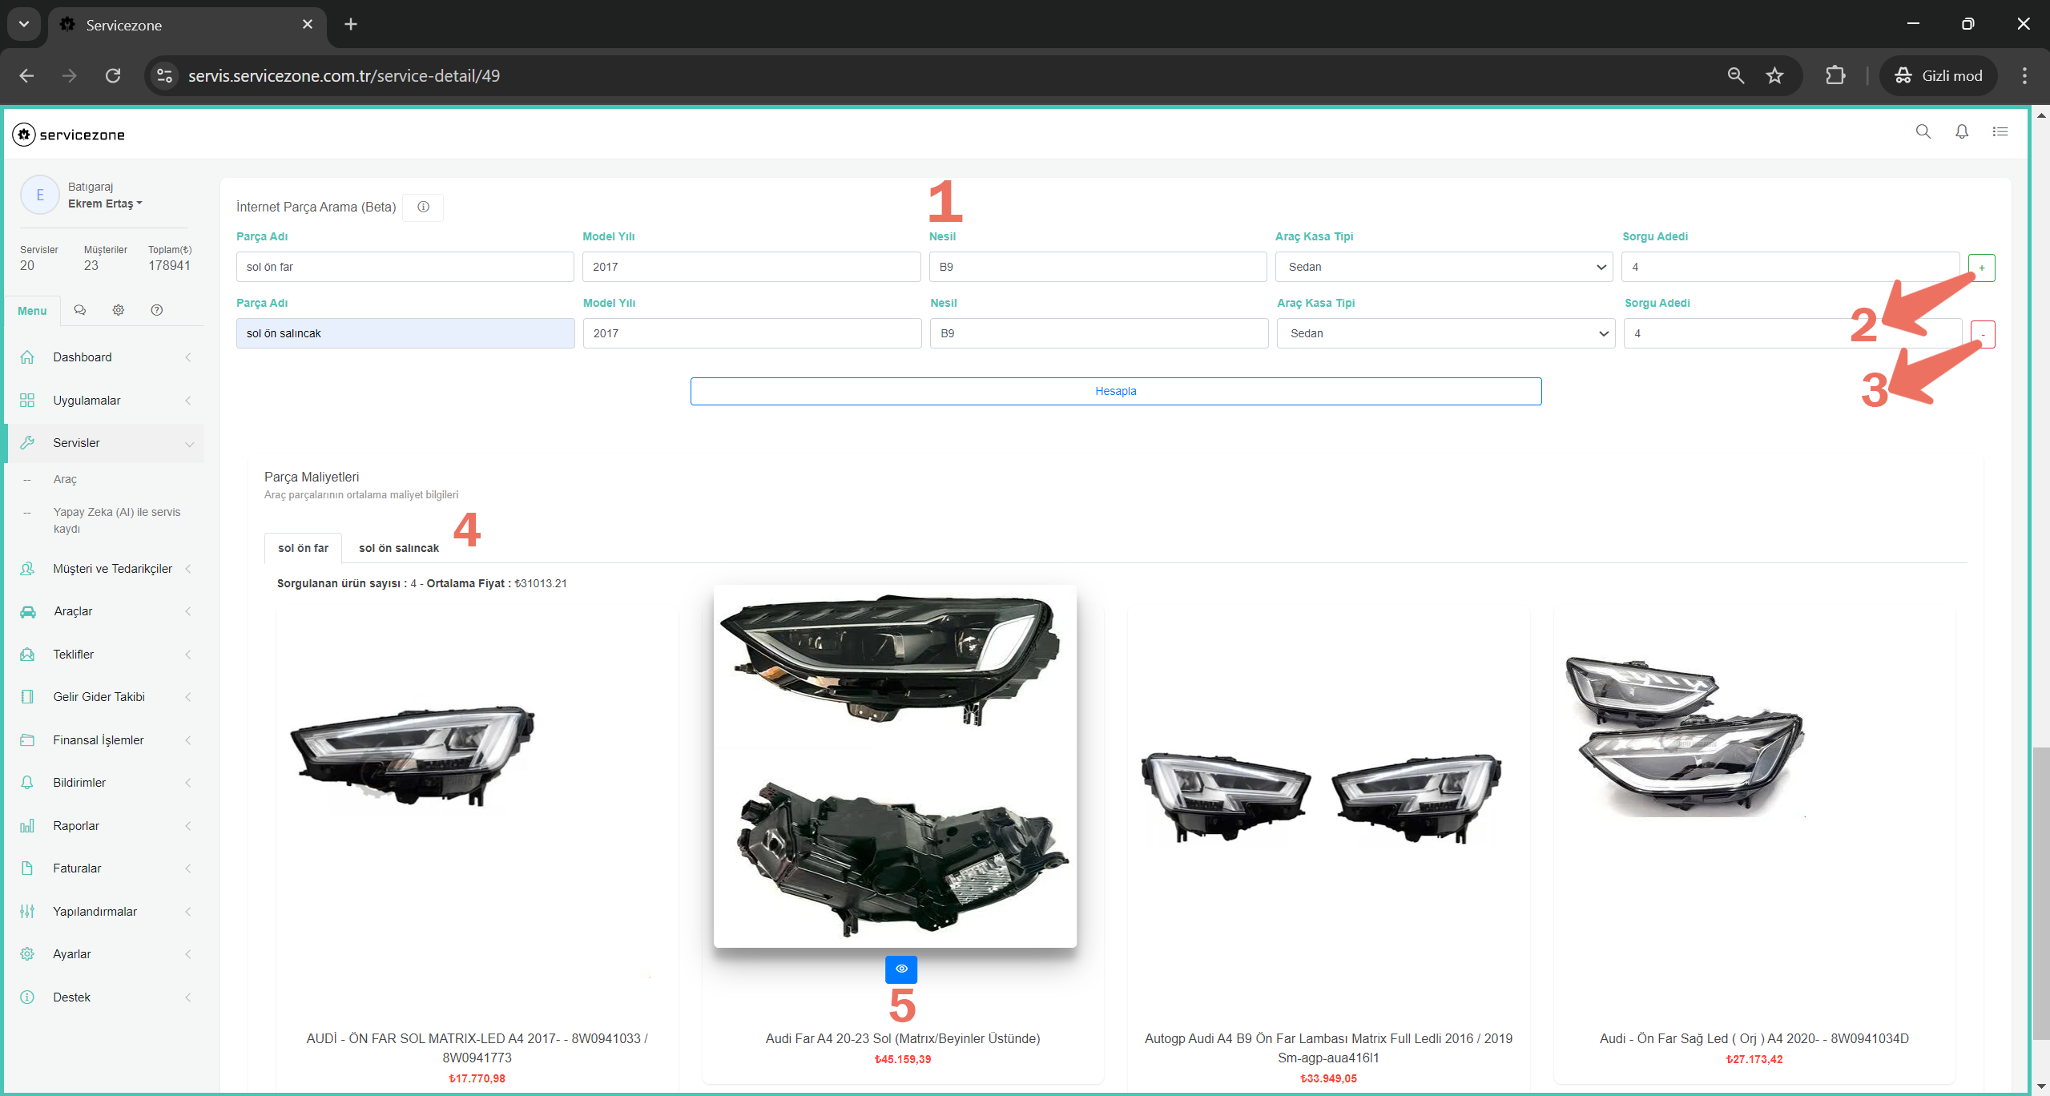Open Ekrem Ertaş user dropdown
The height and width of the screenshot is (1096, 2050).
coord(105,203)
